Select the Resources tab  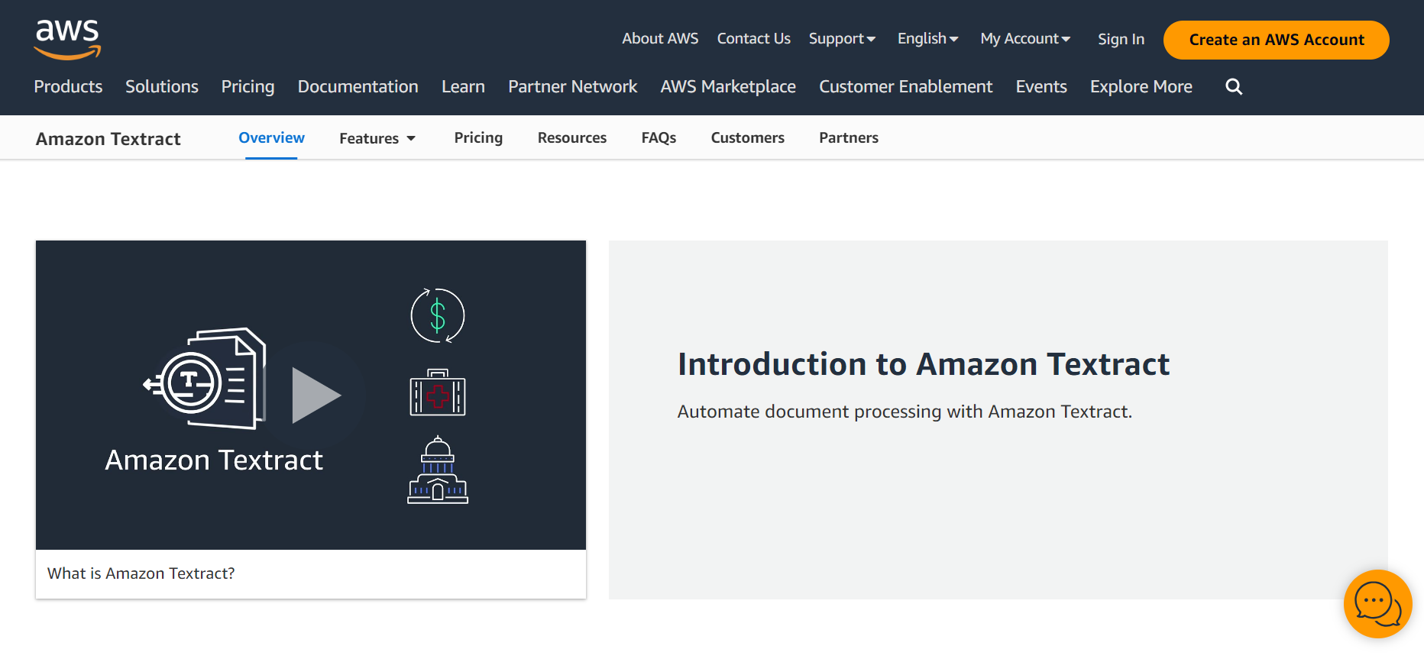[572, 138]
